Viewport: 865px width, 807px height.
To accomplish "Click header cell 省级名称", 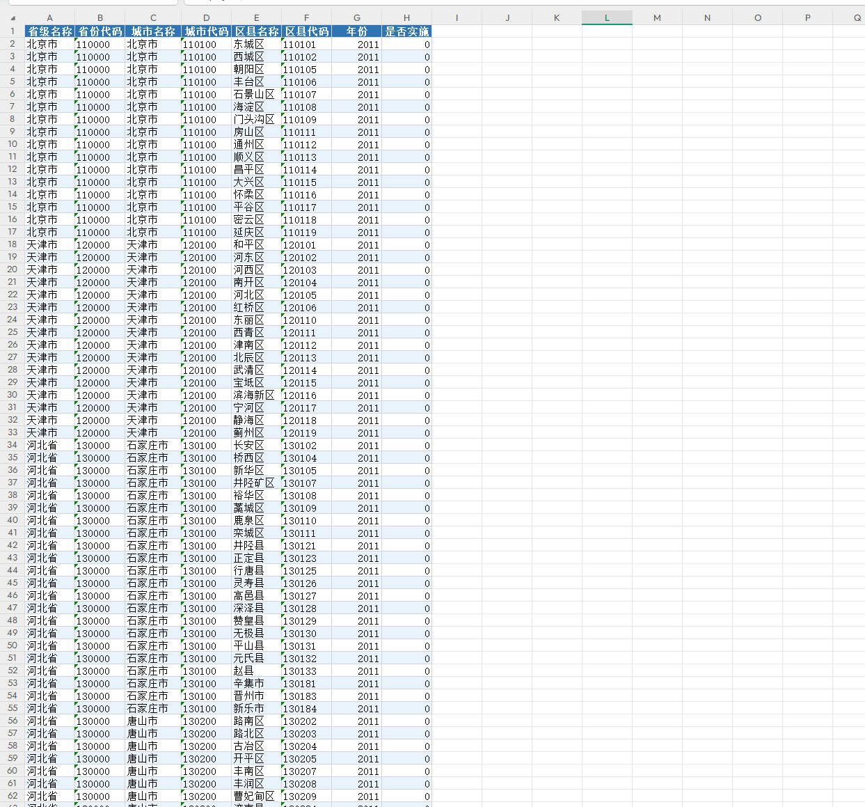I will pyautogui.click(x=49, y=31).
